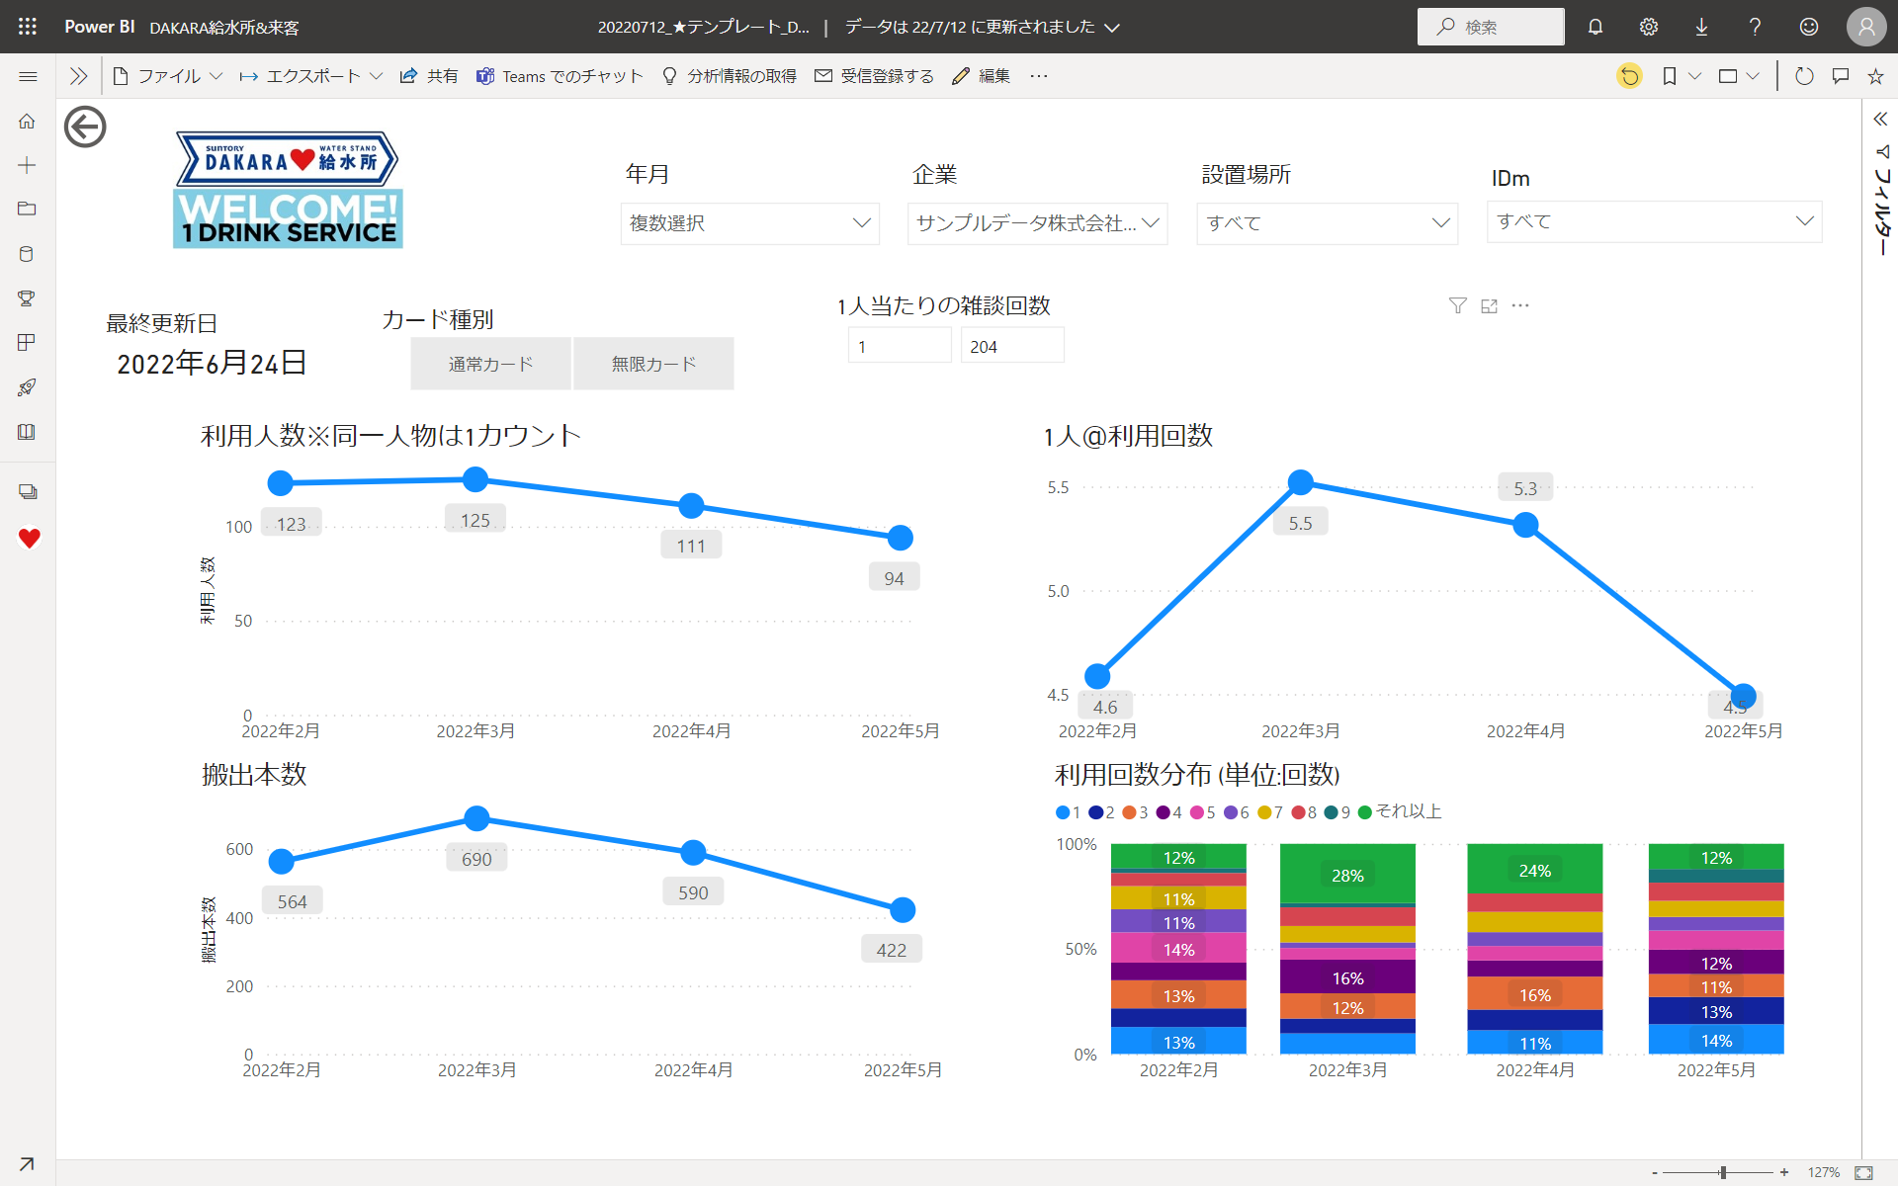Open the 年月 multi-select dropdown
The width and height of the screenshot is (1898, 1186).
pyautogui.click(x=748, y=223)
